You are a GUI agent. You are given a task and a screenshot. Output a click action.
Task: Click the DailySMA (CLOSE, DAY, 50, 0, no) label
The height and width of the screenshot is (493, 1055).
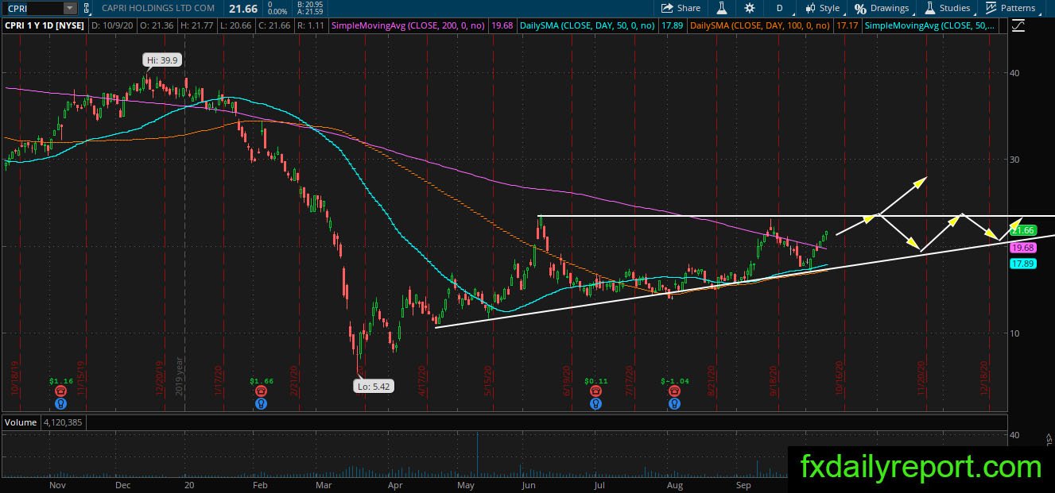[x=587, y=26]
